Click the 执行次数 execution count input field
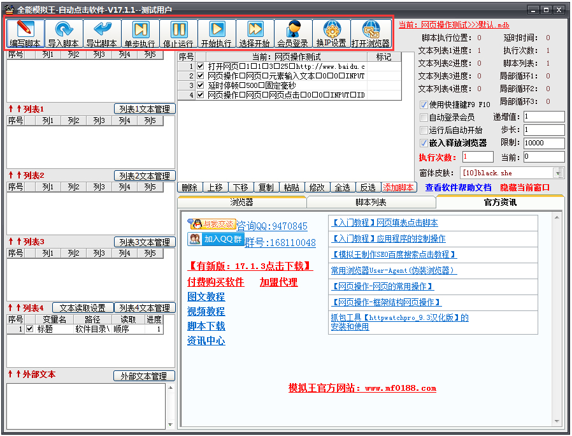 click(x=478, y=157)
